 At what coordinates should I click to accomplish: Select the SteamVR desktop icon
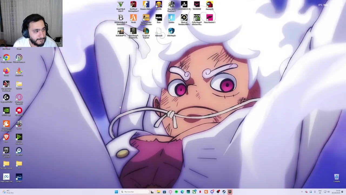(19, 151)
